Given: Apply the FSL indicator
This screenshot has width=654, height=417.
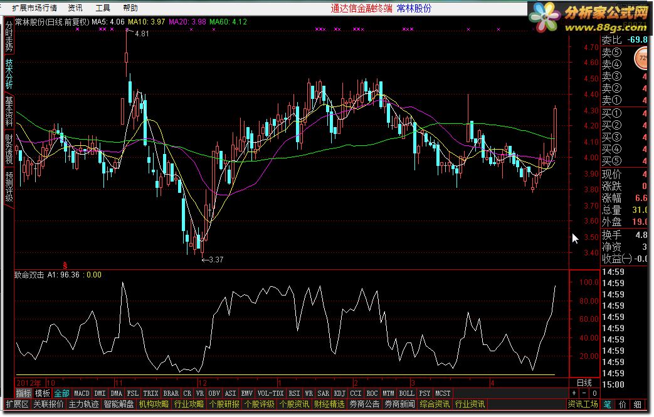Looking at the screenshot, I should [133, 393].
